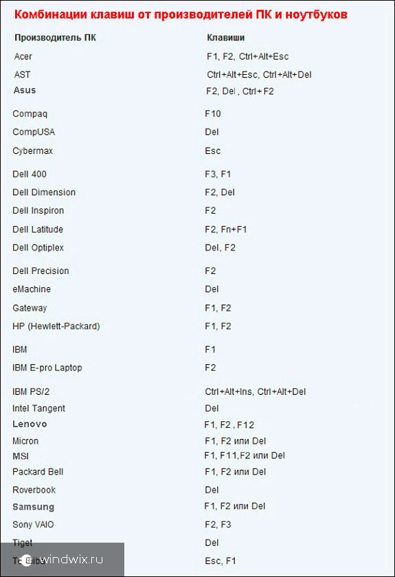Open the windwix.ru watermark text link
The height and width of the screenshot is (577, 395).
71,559
